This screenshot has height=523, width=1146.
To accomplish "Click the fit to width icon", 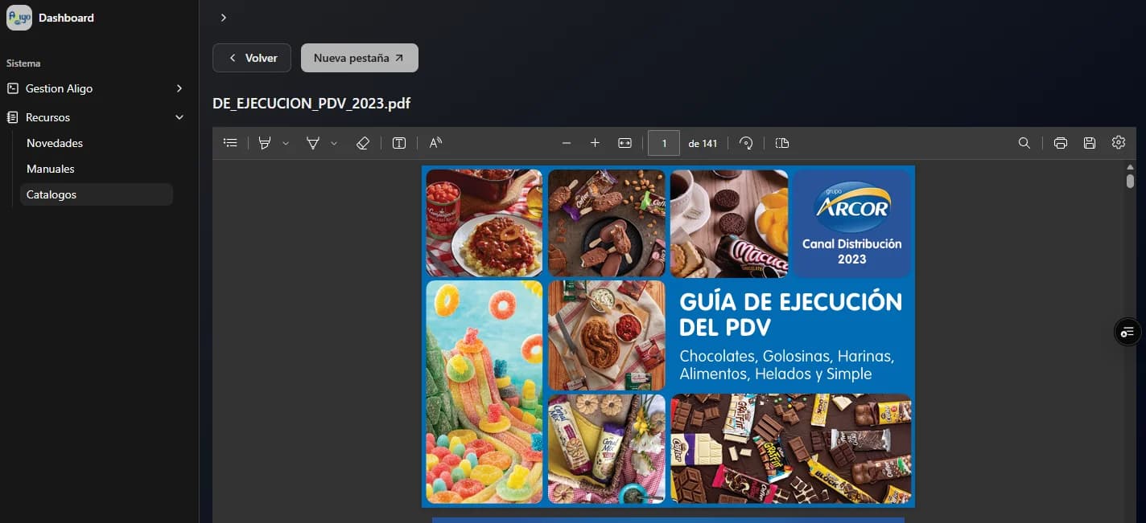I will (x=625, y=143).
